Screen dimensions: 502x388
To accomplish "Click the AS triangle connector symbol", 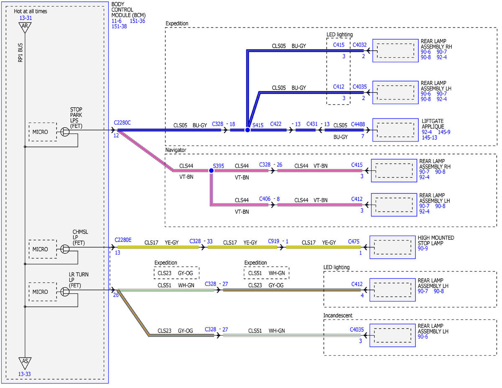I will coord(25,364).
